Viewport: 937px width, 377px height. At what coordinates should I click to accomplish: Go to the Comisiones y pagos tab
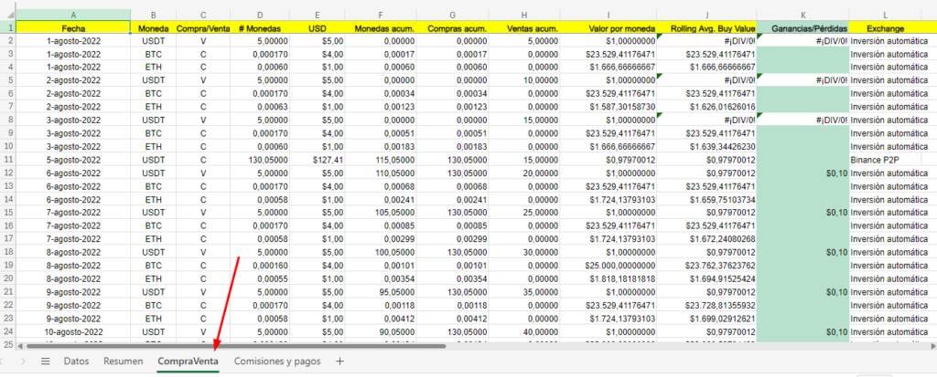tap(277, 361)
